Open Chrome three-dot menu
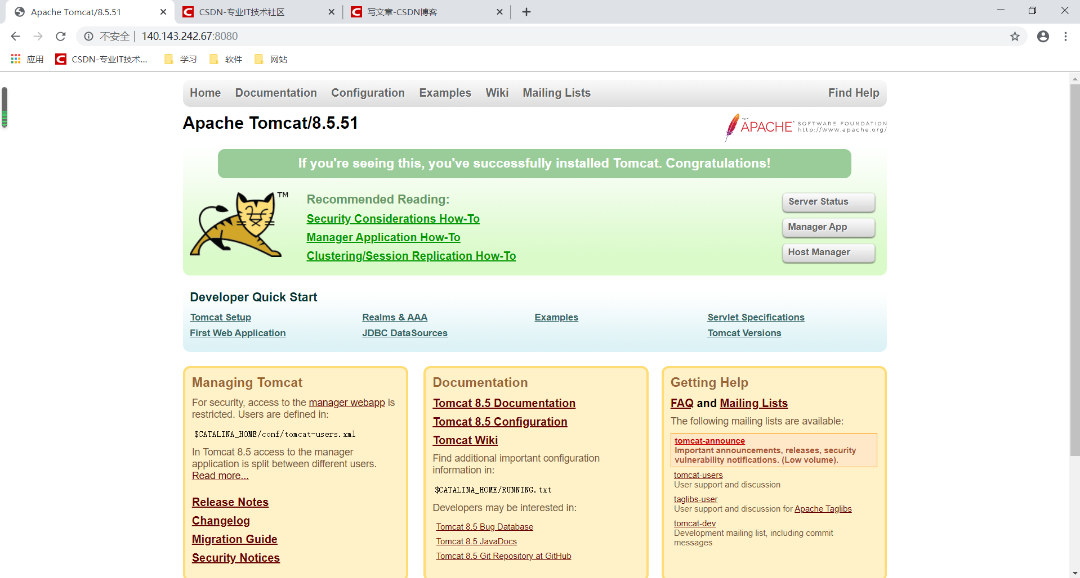The image size is (1080, 578). tap(1065, 37)
